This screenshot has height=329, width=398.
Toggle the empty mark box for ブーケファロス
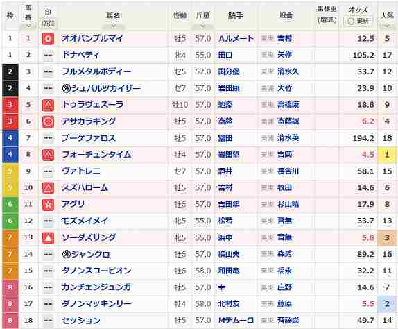(x=48, y=138)
